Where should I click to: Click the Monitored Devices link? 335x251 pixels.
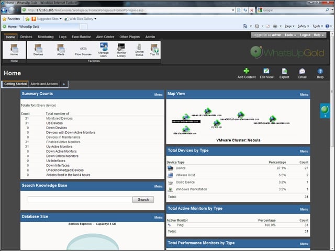click(x=59, y=119)
